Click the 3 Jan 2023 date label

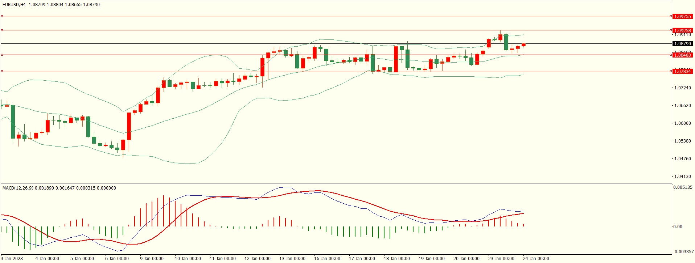point(12,258)
